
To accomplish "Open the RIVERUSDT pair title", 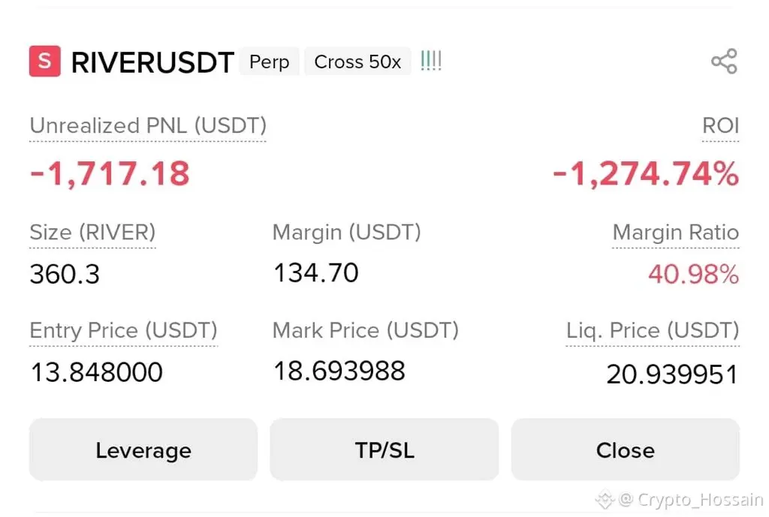I will click(x=152, y=62).
